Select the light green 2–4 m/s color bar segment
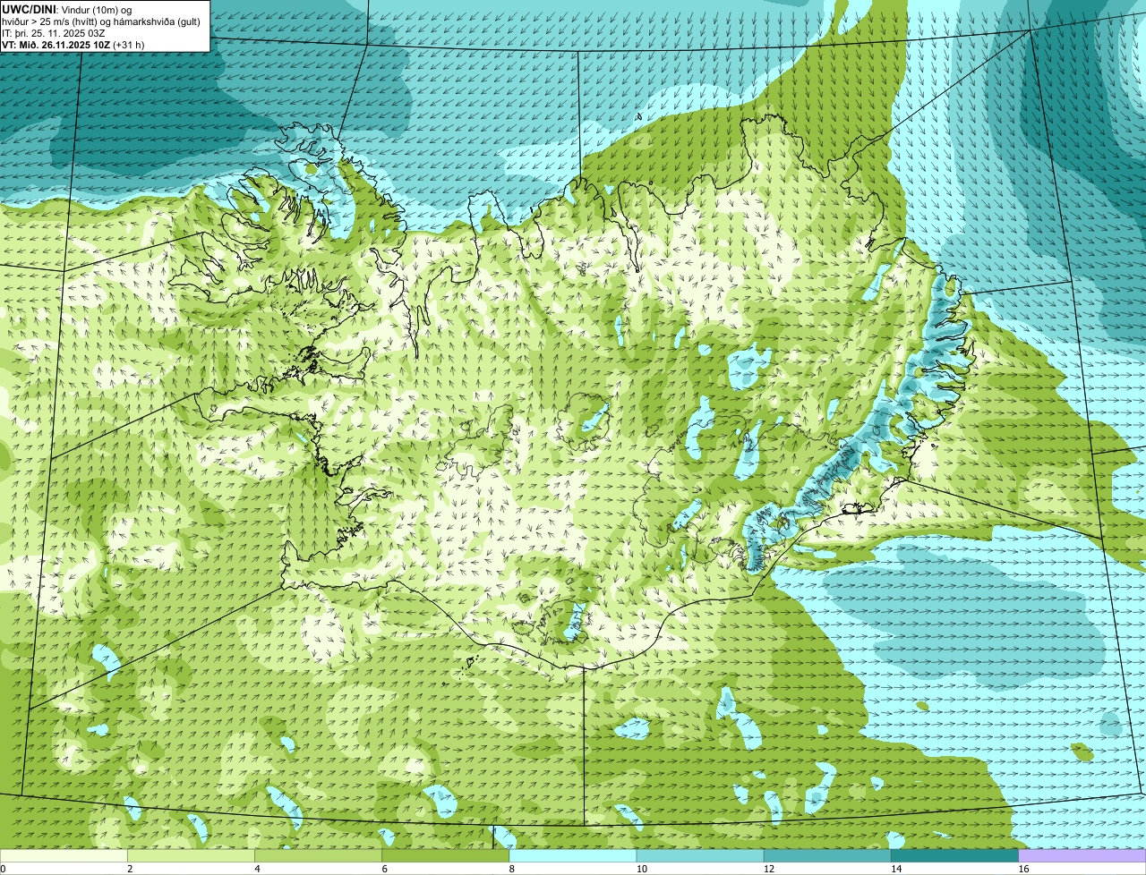The width and height of the screenshot is (1146, 875). 192,855
